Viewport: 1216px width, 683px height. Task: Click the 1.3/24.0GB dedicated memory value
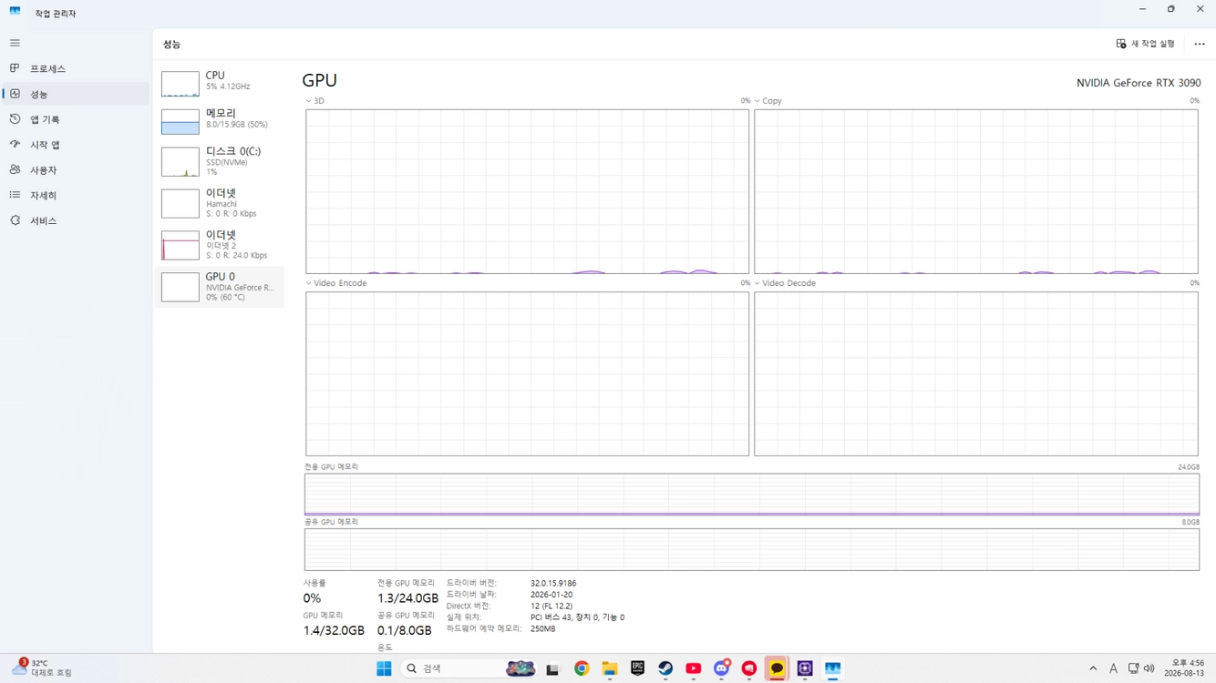coord(407,598)
